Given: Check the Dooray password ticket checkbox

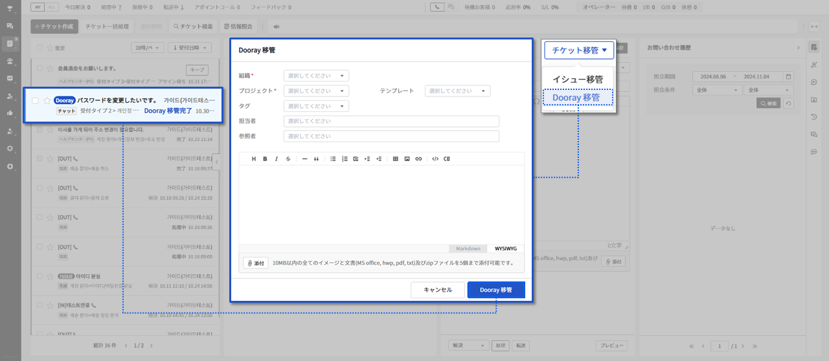Looking at the screenshot, I should point(36,100).
